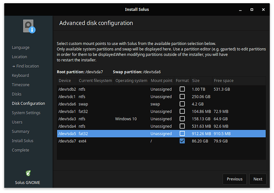Select Install Solus step in sidebar

(22, 141)
